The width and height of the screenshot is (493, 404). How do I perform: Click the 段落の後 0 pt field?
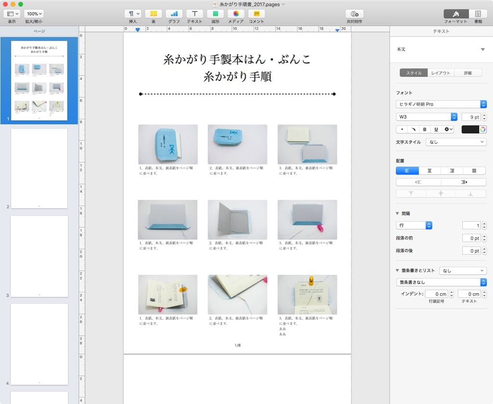coord(471,251)
